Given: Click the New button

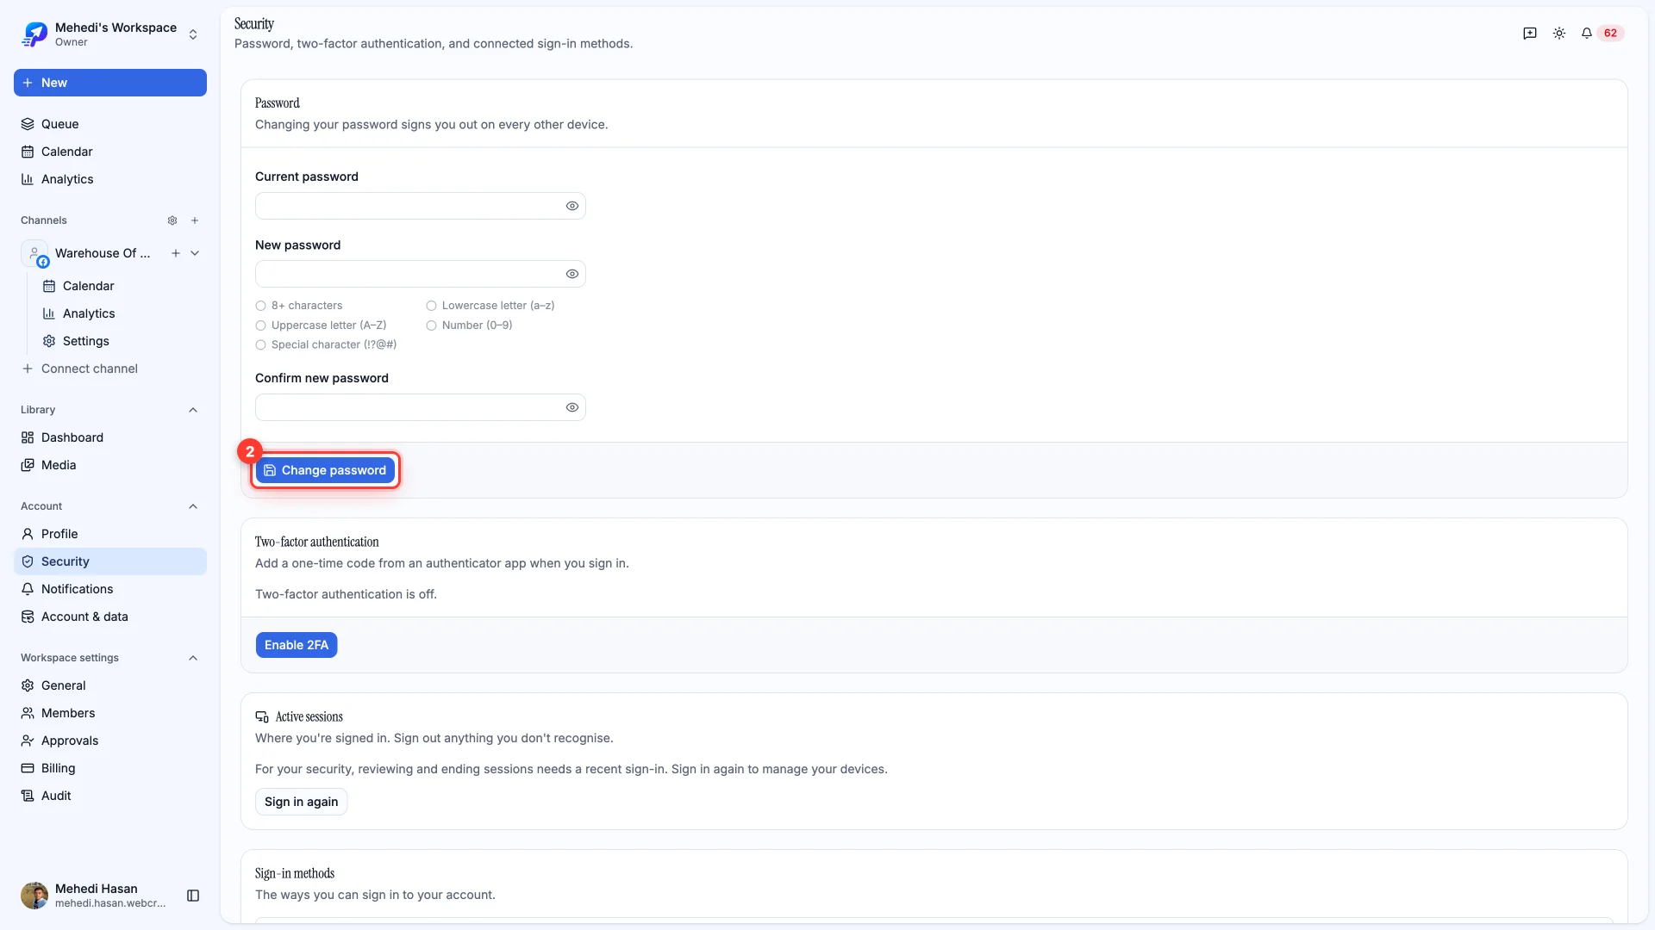Looking at the screenshot, I should tap(110, 83).
